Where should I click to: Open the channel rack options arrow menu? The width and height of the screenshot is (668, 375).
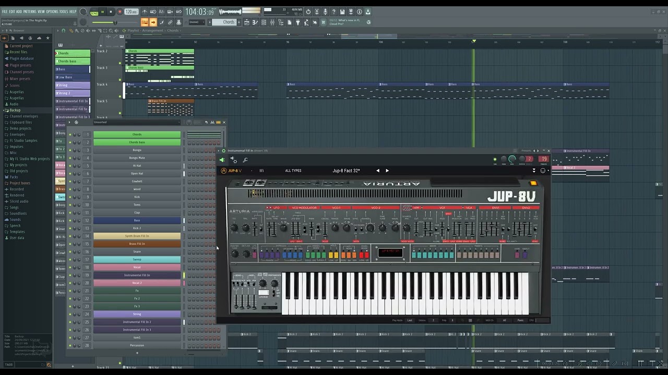click(70, 122)
